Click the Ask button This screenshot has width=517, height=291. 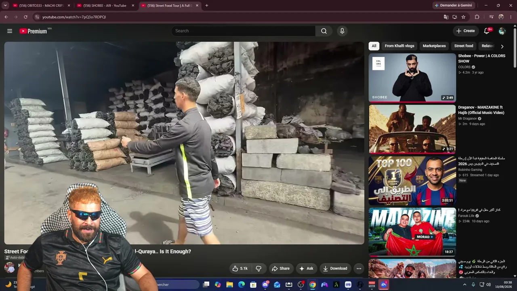click(307, 268)
